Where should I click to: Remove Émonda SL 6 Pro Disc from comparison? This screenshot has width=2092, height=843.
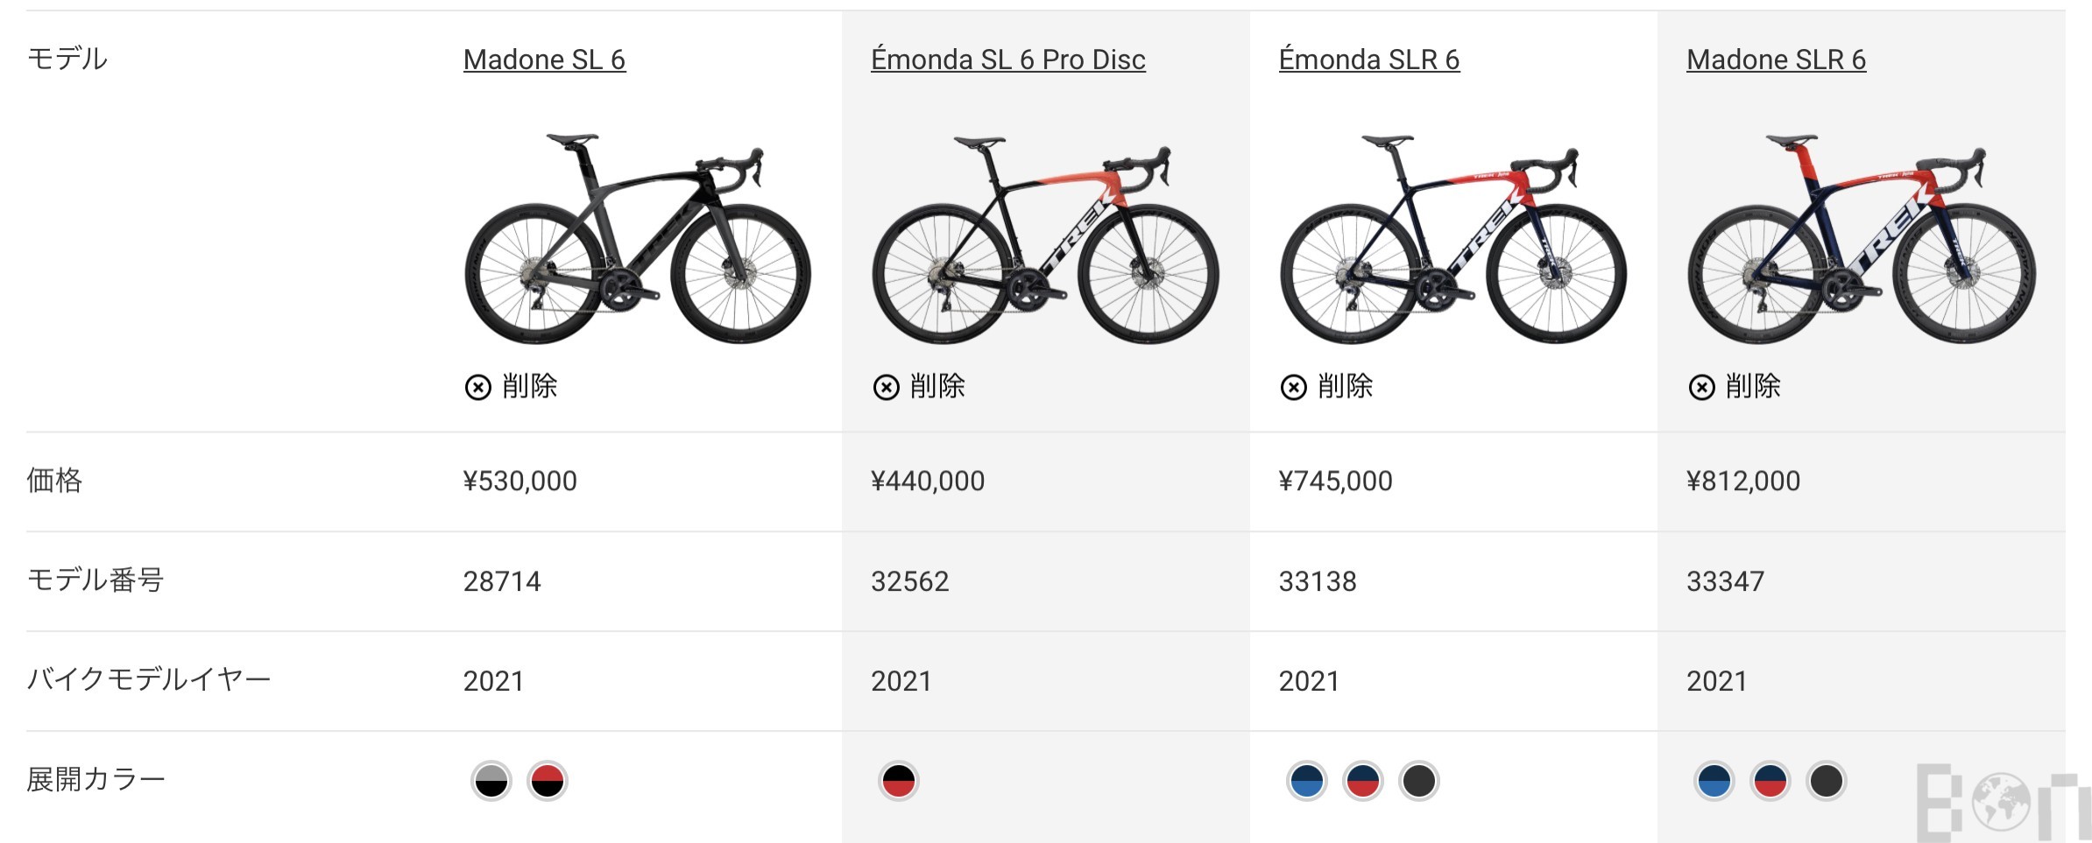(x=886, y=387)
